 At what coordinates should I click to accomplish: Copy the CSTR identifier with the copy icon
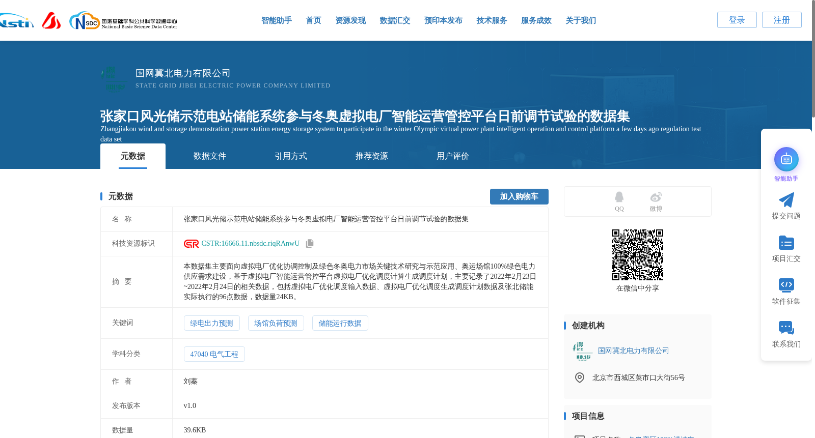tap(310, 244)
